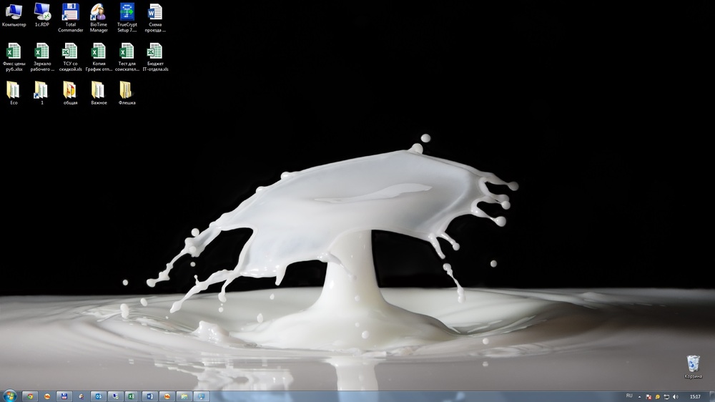Select the Бюджет IT-отдела.xls file
This screenshot has height=402, width=715.
point(155,52)
